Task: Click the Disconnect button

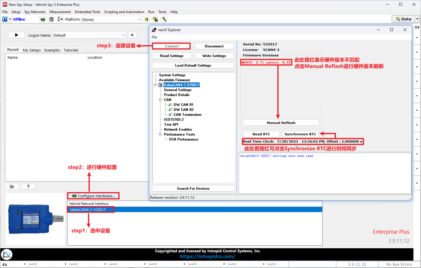Action: point(214,46)
